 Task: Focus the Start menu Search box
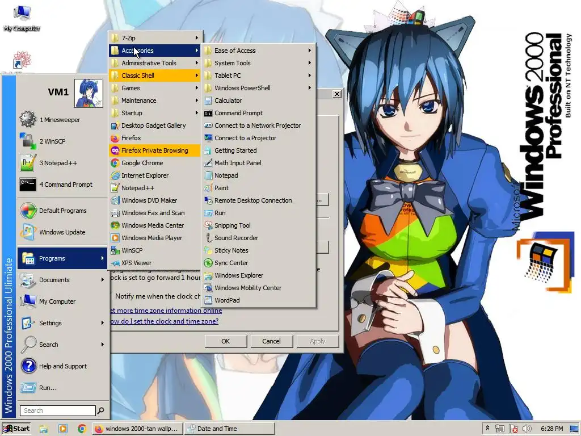coord(58,410)
